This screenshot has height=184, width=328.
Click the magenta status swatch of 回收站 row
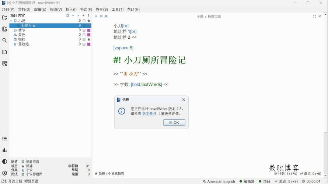[89, 44]
